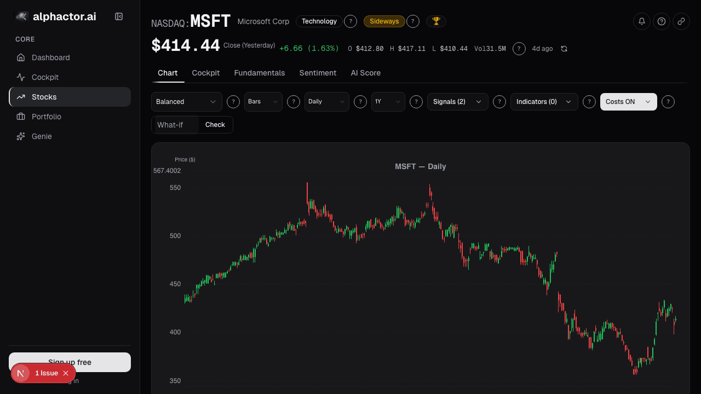Open help icon next to the Technology badge
701x394 pixels.
pos(350,21)
